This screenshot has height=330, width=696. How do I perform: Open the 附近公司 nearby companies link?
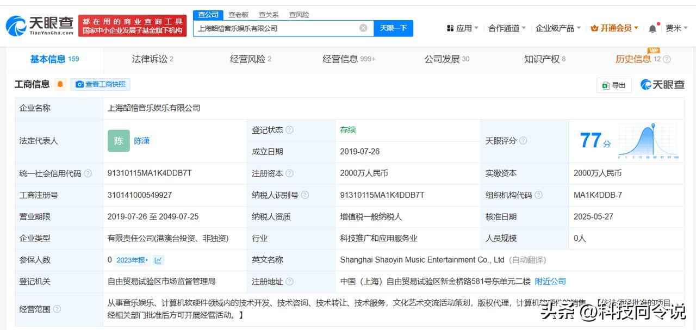[x=550, y=282]
